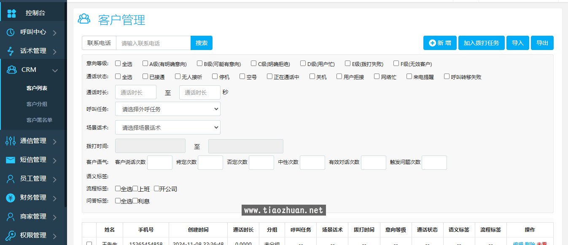Tick the 开公司 flow tag checkbox
568x245 pixels.
[156, 189]
